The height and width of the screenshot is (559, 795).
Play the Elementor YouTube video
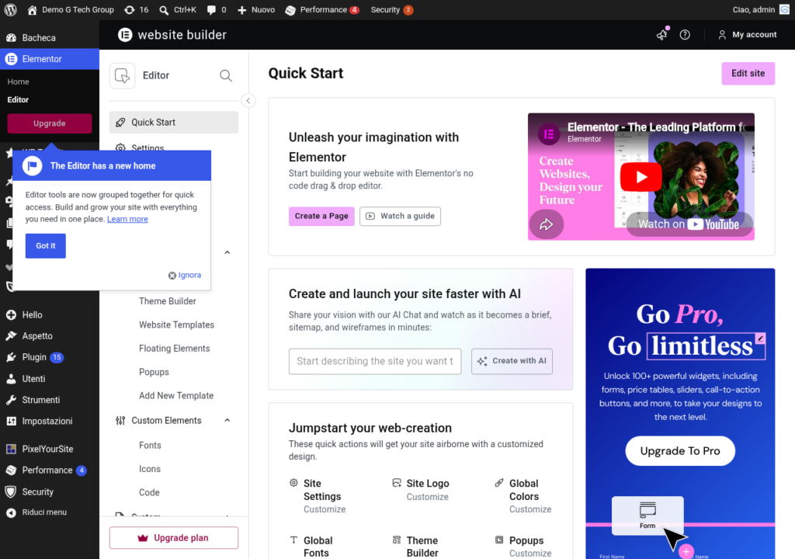[641, 176]
